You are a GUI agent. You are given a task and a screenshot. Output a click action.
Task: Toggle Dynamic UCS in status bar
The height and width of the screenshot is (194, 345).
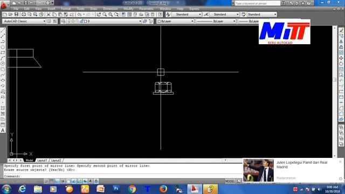pos(79,181)
